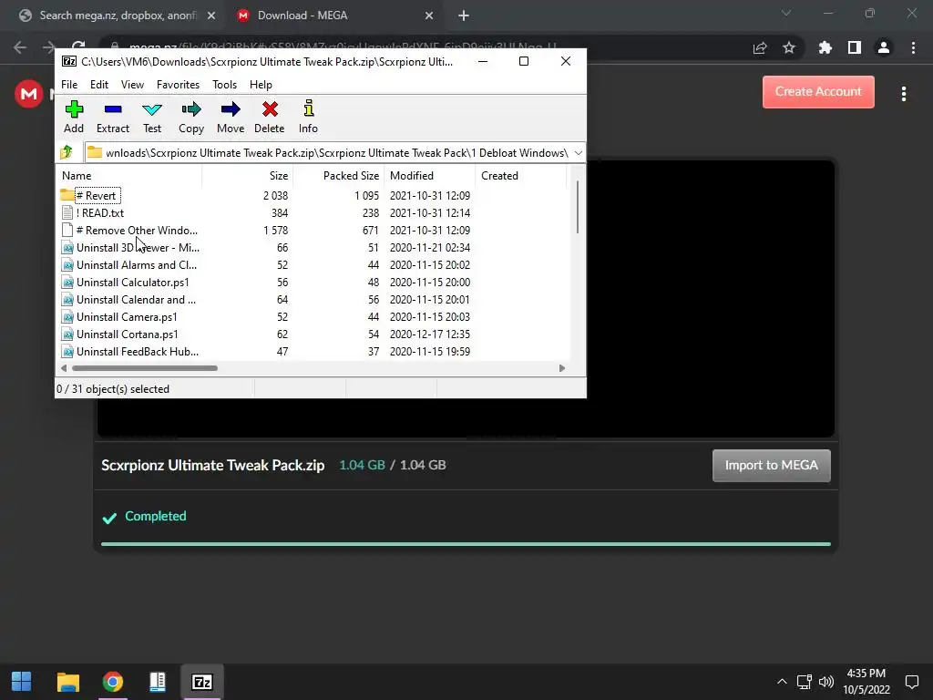The height and width of the screenshot is (700, 933).
Task: Click the horizontal scrollbar right arrow
Action: (x=561, y=368)
